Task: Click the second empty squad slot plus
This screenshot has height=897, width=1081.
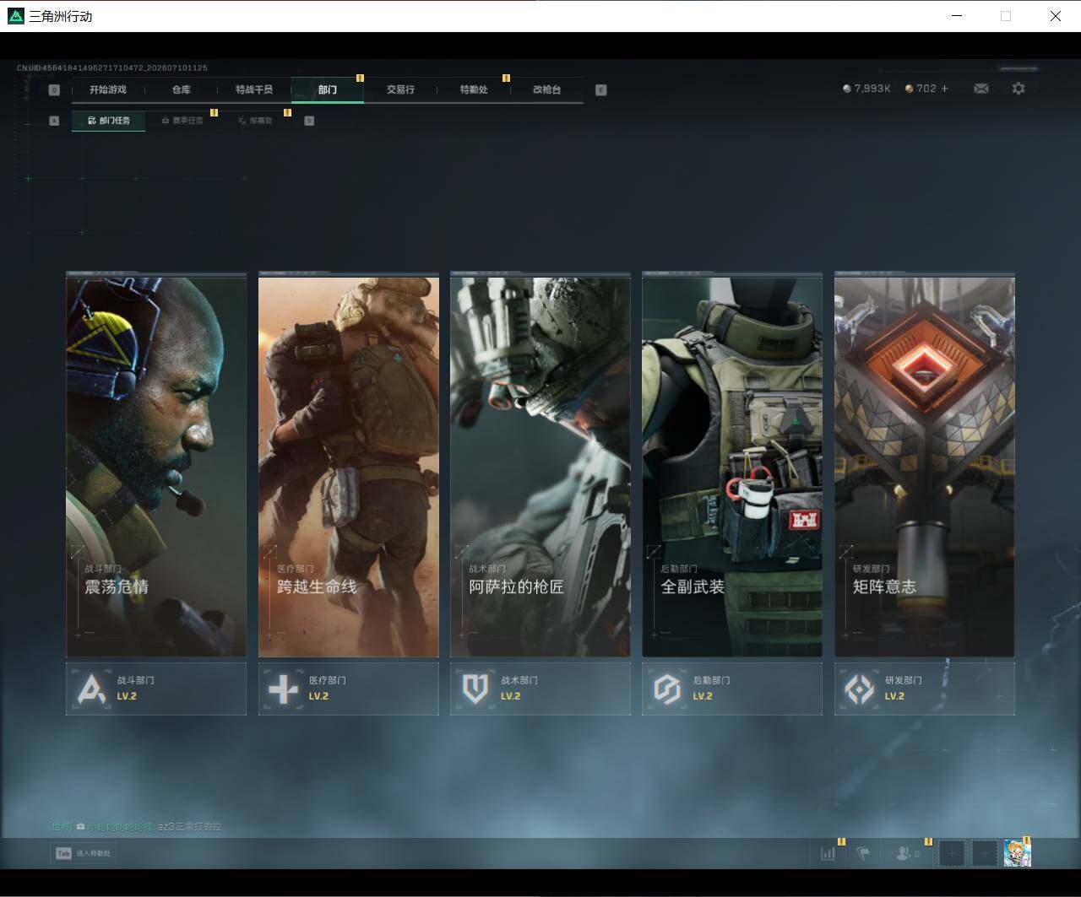Action: pyautogui.click(x=985, y=853)
